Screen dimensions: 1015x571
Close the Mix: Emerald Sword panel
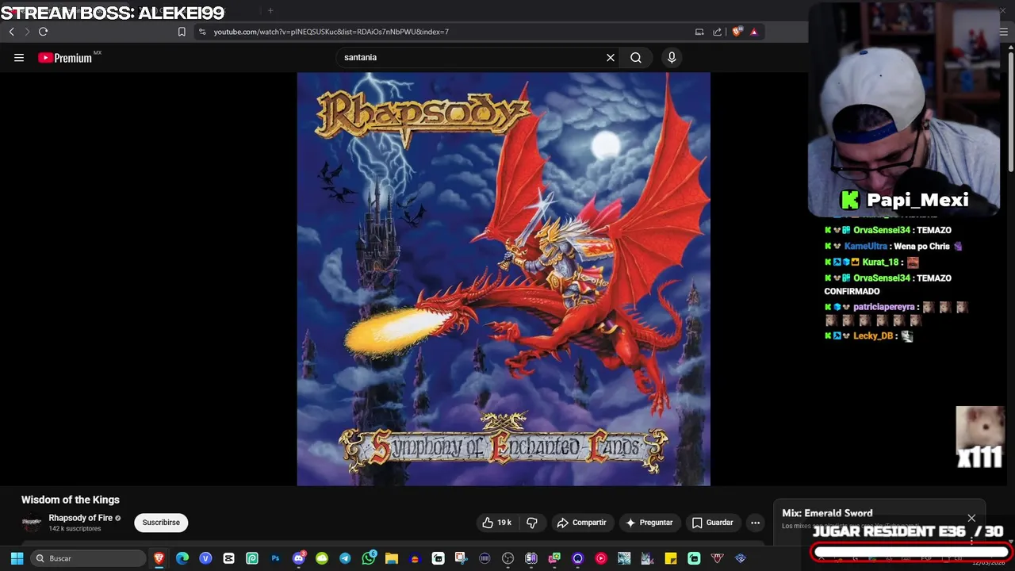coord(971,518)
